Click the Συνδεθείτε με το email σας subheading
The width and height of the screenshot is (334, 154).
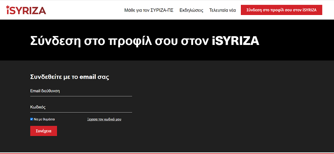70,77
